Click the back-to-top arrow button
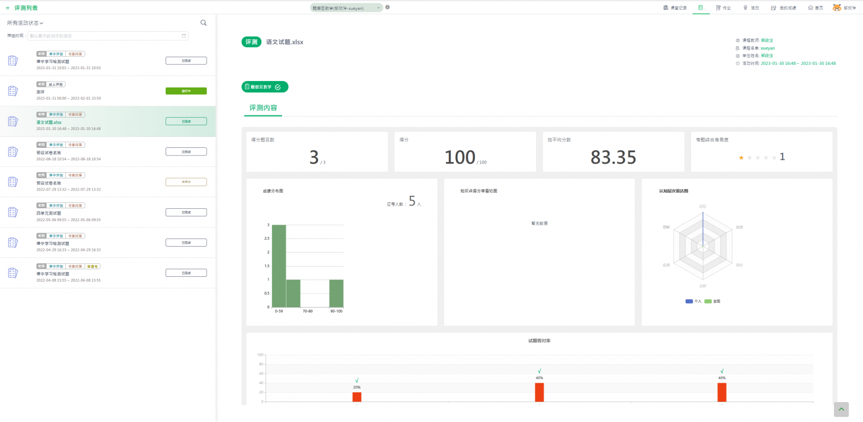The width and height of the screenshot is (863, 422). (x=841, y=410)
